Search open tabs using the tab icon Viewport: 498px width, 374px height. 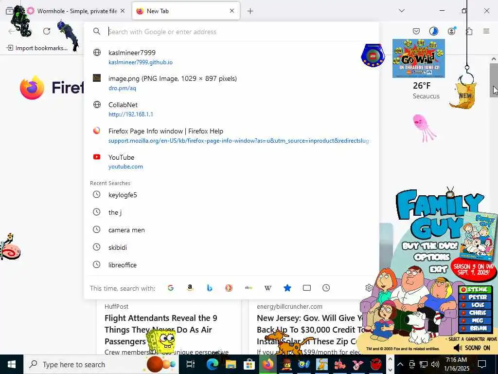click(x=307, y=288)
